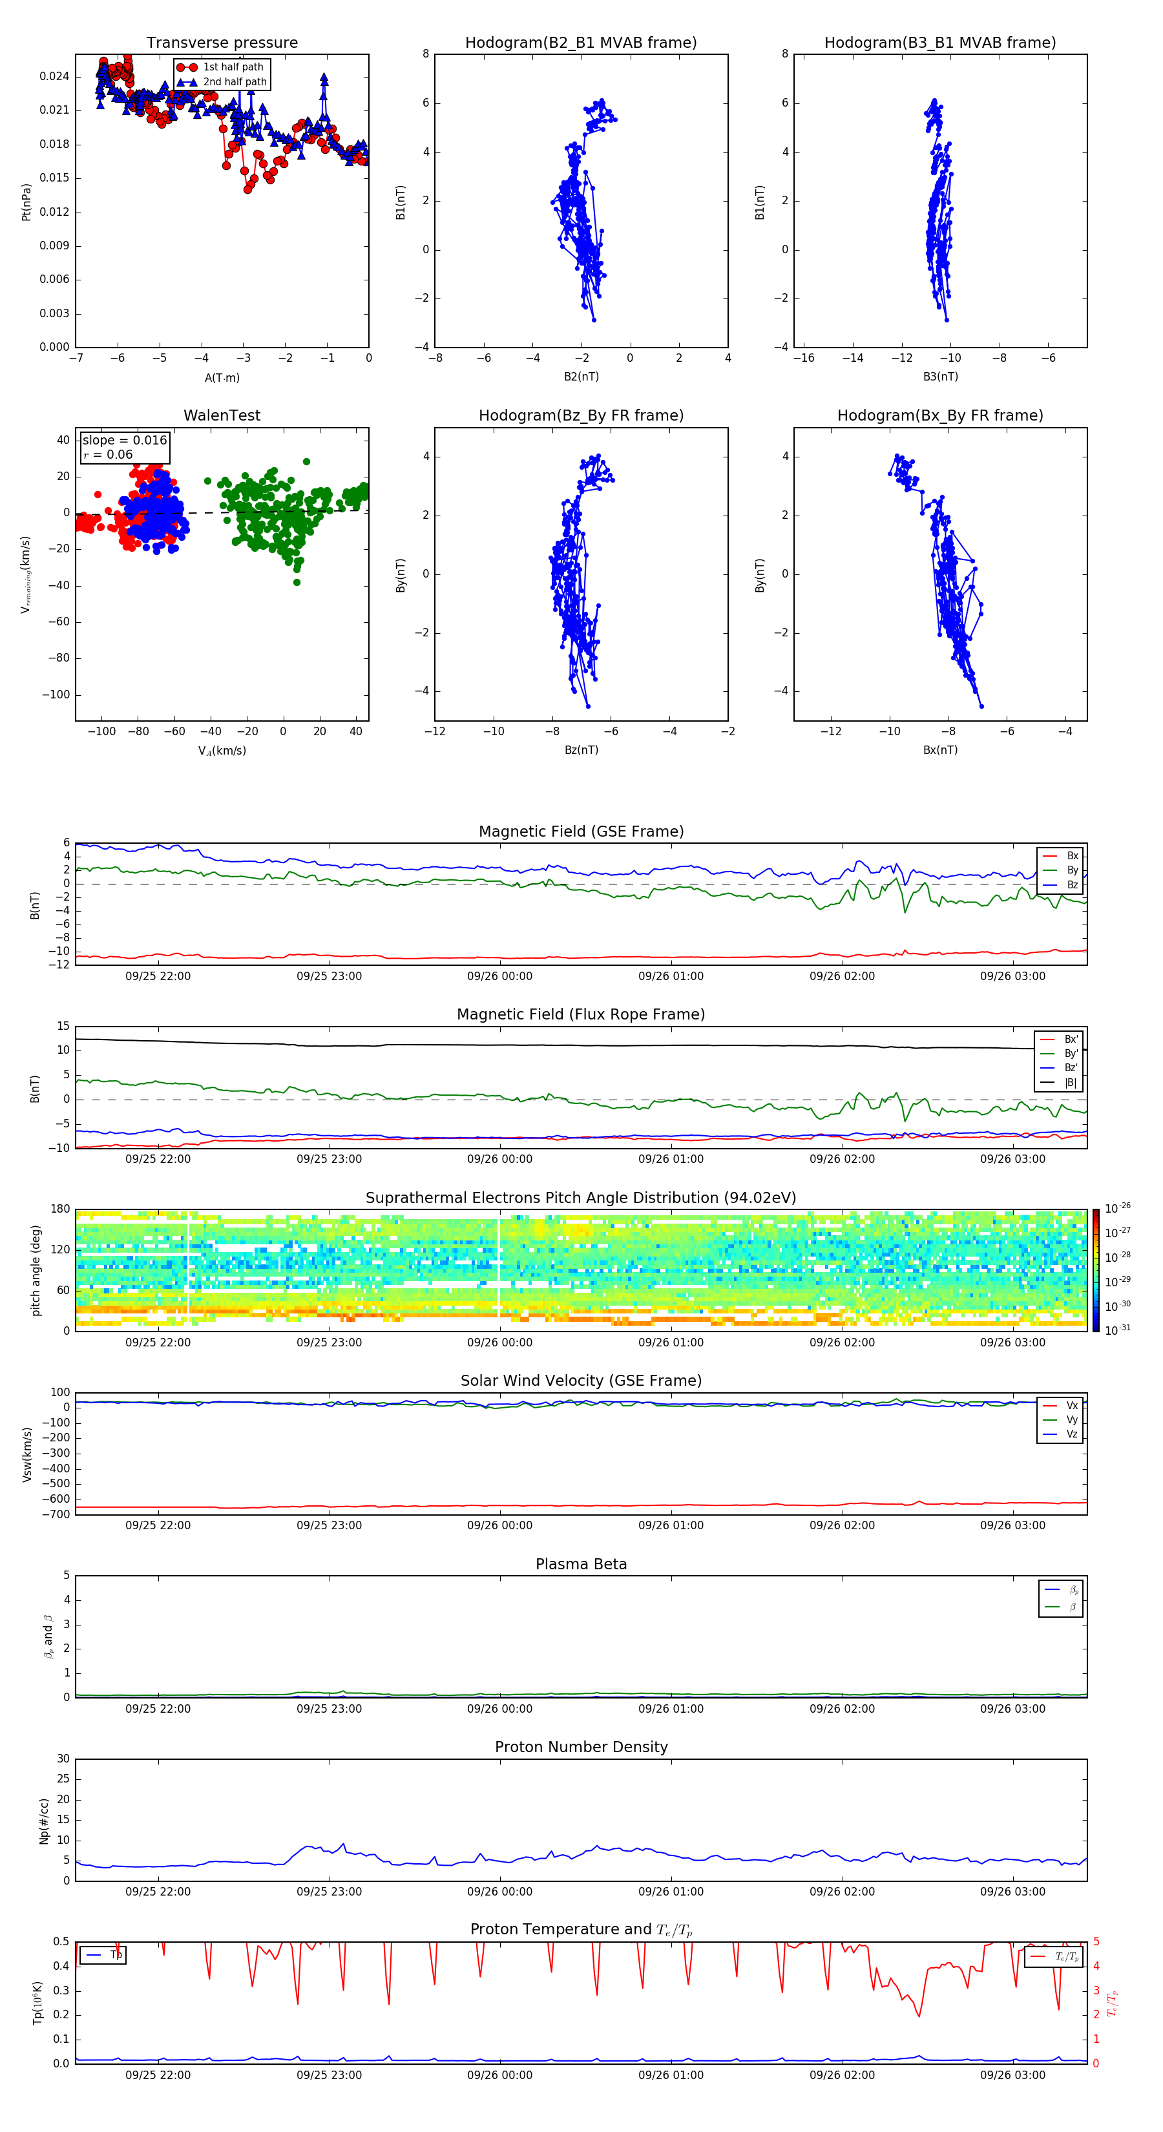Select 'Vz' in the solar wind legend
This screenshot has width=1163, height=2132.
1061,1434
